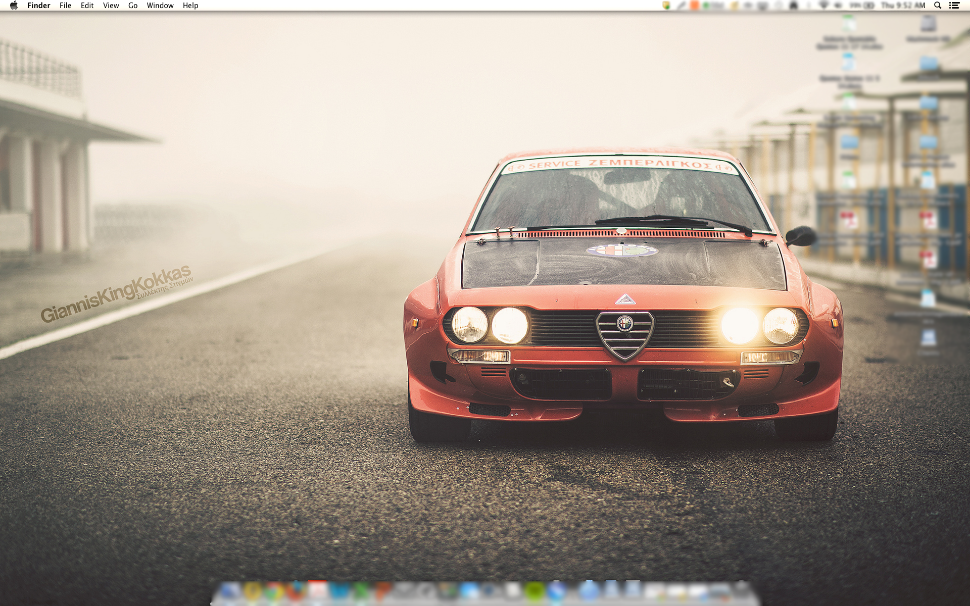
Task: Open the File menu
Action: tap(65, 6)
